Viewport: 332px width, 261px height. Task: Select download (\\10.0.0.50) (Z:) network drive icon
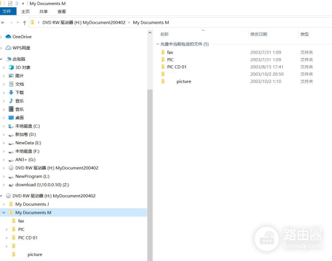point(11,185)
